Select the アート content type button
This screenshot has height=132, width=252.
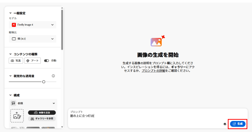tap(32, 60)
